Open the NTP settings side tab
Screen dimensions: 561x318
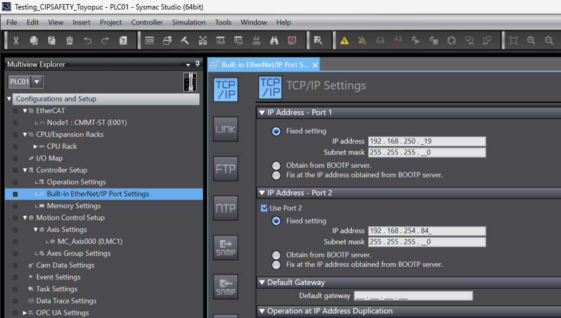click(x=225, y=208)
